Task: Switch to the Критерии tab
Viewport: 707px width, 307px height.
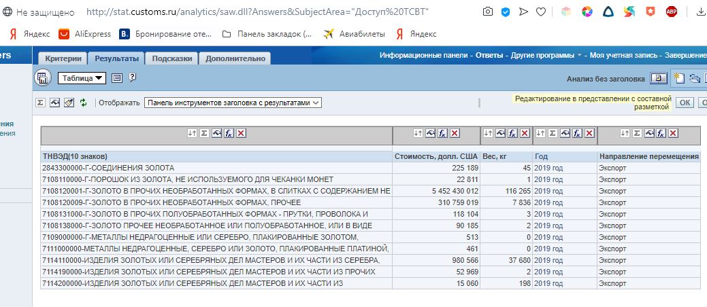Action: tap(63, 58)
